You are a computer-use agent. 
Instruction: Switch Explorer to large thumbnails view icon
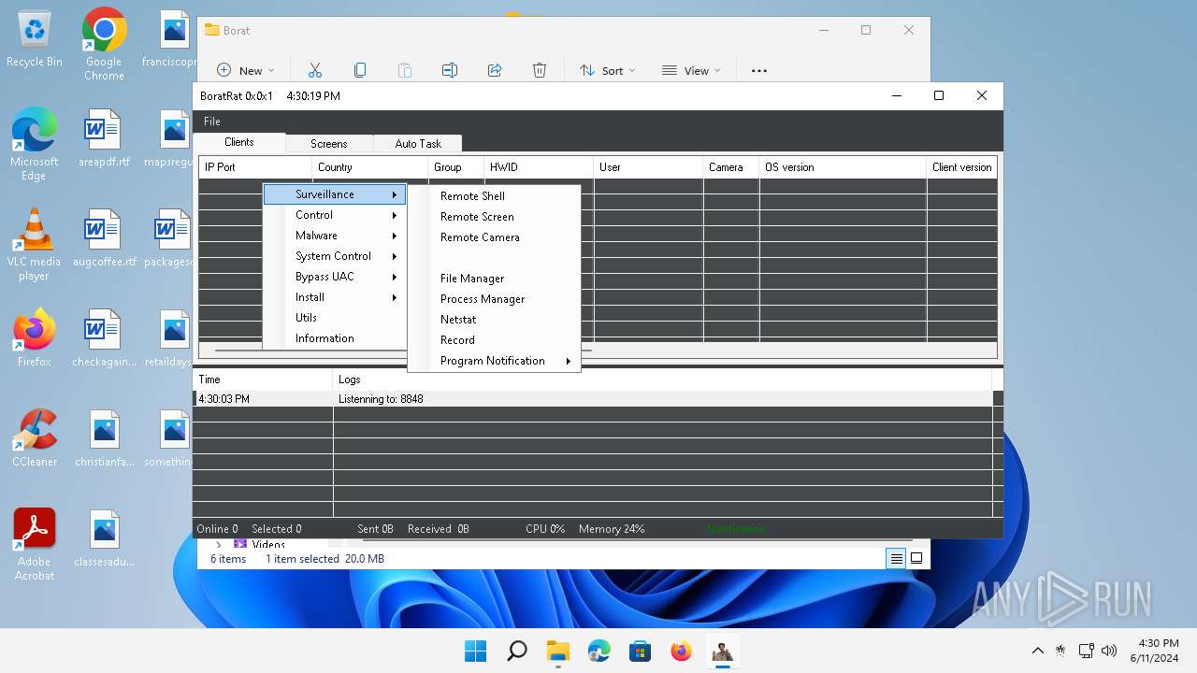(x=916, y=558)
